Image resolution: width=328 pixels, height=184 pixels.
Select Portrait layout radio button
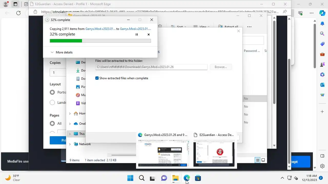[52, 92]
